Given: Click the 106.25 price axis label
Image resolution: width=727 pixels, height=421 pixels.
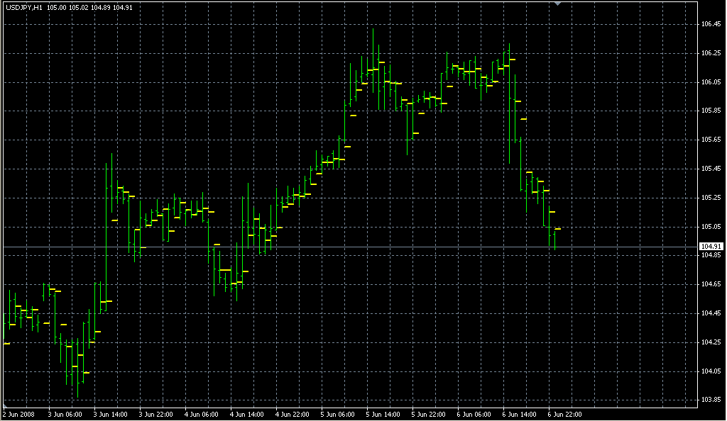Looking at the screenshot, I should (x=711, y=53).
